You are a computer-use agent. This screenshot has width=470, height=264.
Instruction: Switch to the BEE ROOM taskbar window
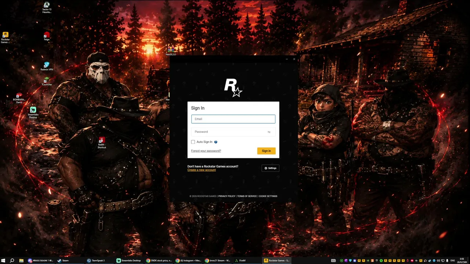(x=41, y=261)
